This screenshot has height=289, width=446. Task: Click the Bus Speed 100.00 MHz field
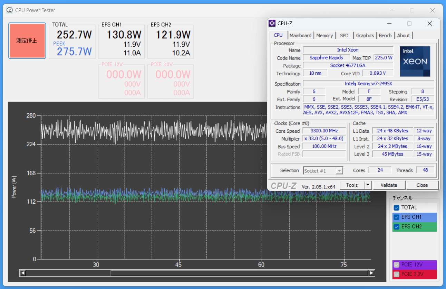click(x=324, y=147)
